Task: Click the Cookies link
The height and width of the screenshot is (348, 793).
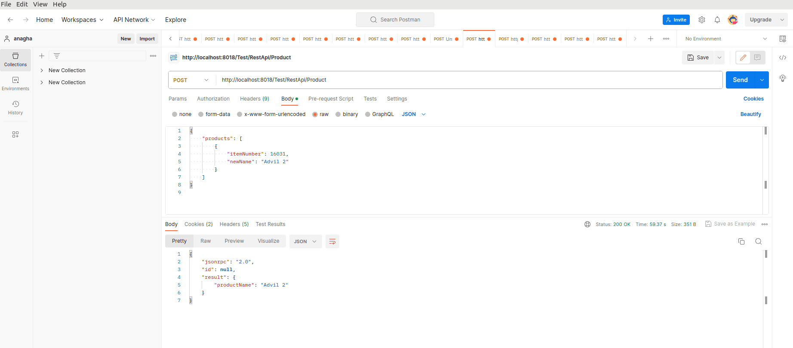Action: (753, 99)
